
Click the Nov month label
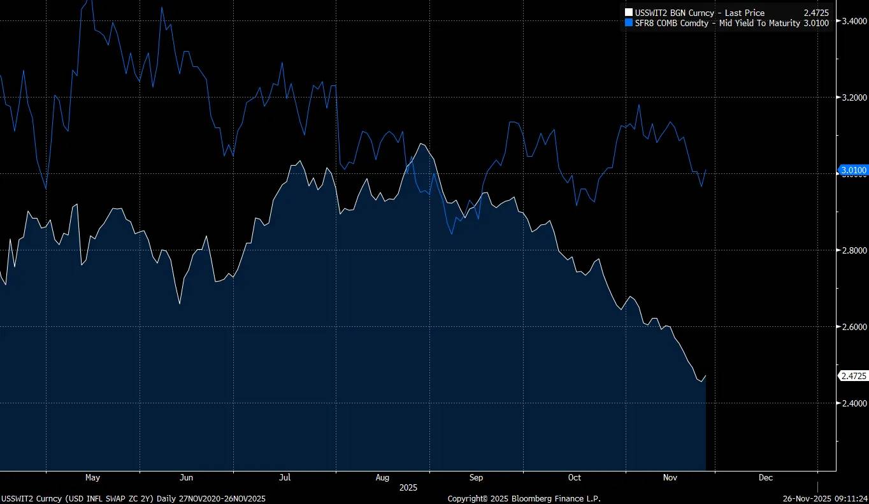click(x=670, y=477)
